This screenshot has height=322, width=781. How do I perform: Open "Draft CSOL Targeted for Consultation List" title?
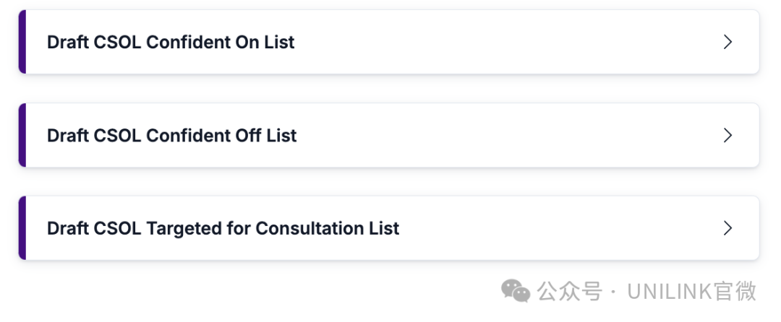coord(223,229)
